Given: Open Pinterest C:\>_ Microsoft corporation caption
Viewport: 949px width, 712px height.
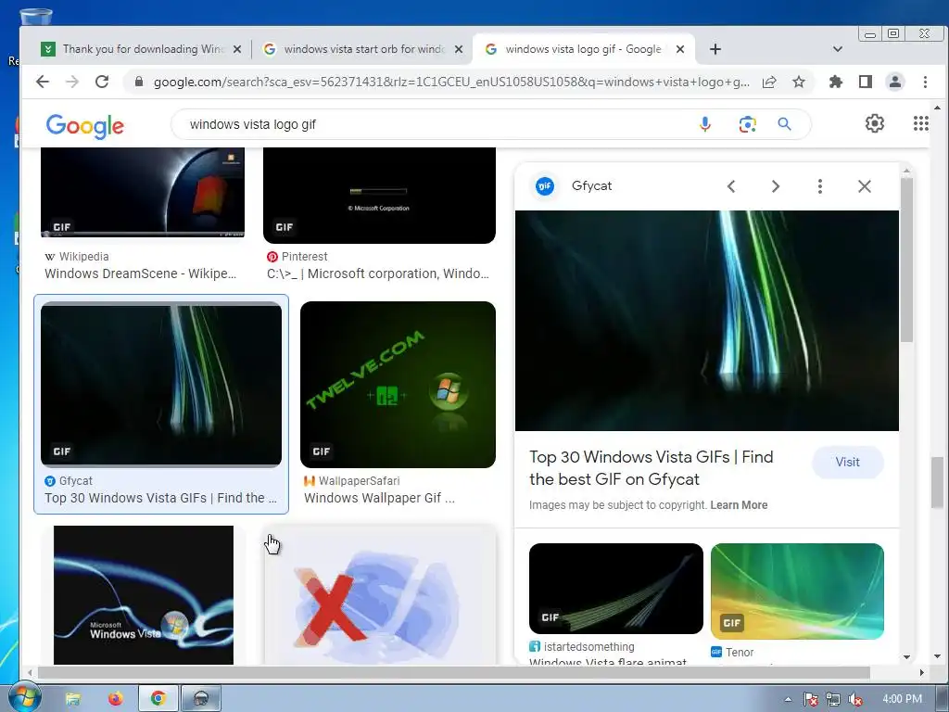Looking at the screenshot, I should coord(378,273).
